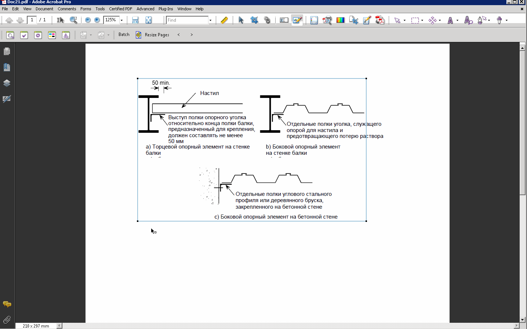Open the Layers panel in sidebar
Screen dimensions: 527x329
[7, 83]
